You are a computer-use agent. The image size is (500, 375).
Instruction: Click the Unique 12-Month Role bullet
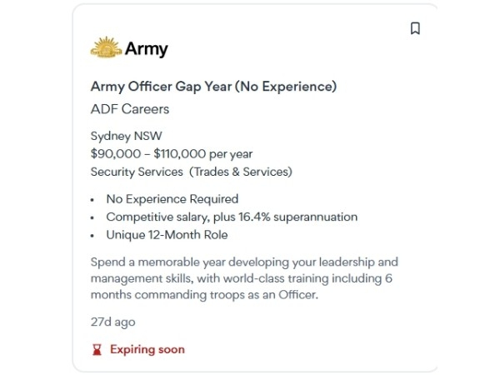coord(167,235)
